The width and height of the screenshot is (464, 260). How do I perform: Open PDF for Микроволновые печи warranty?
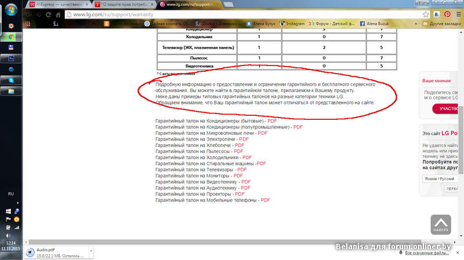pyautogui.click(x=263, y=133)
